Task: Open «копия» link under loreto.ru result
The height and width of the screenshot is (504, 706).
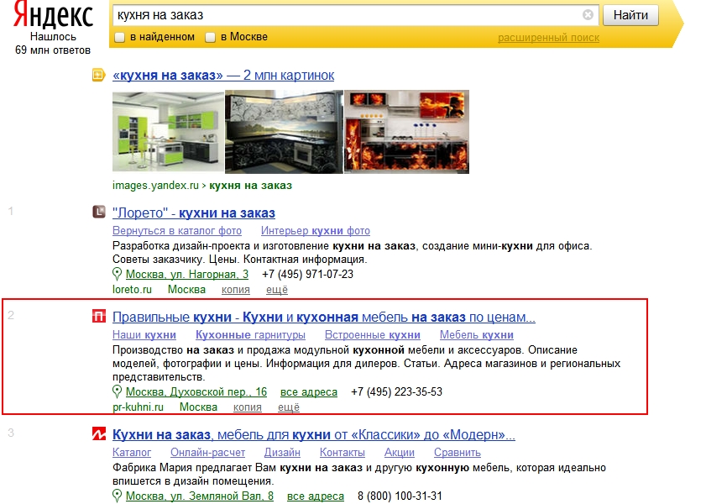Action: point(236,290)
